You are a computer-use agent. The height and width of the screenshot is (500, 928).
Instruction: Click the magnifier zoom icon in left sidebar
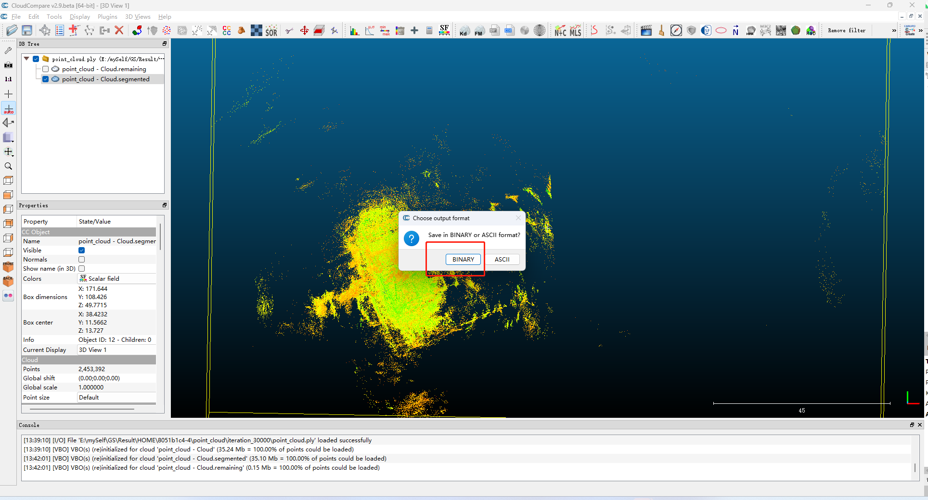point(8,166)
